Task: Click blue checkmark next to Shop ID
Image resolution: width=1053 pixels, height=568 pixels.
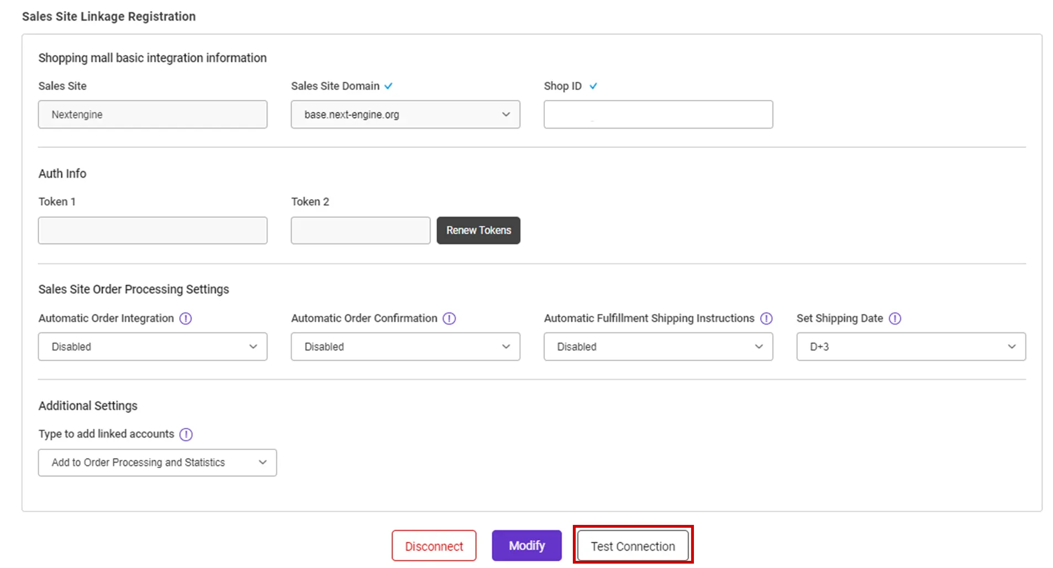Action: tap(593, 86)
